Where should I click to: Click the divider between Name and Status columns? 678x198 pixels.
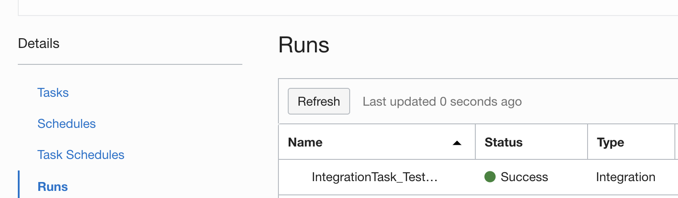475,143
